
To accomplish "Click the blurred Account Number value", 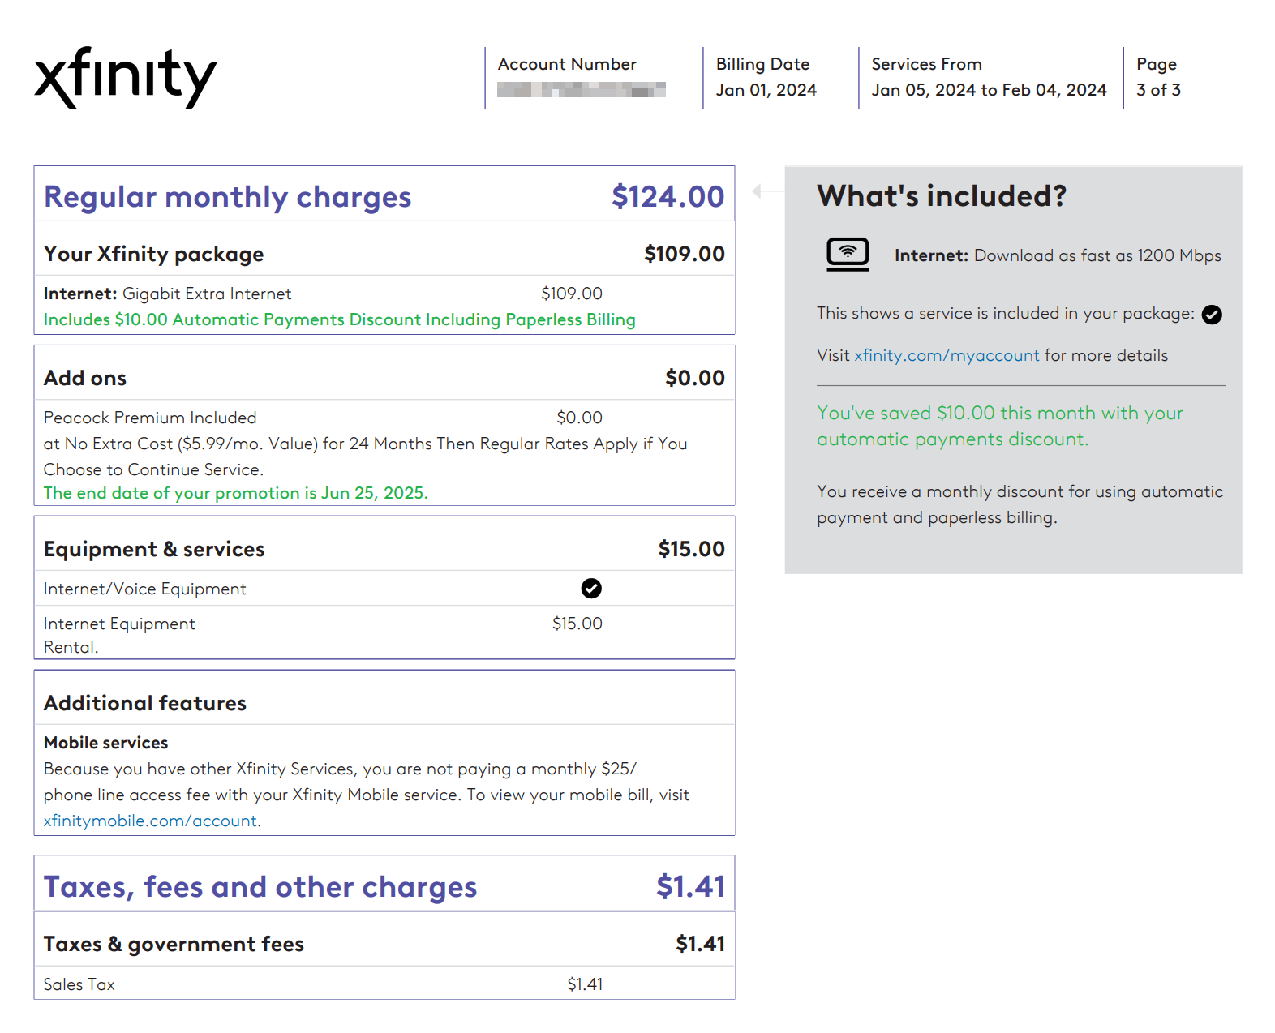I will coord(582,90).
